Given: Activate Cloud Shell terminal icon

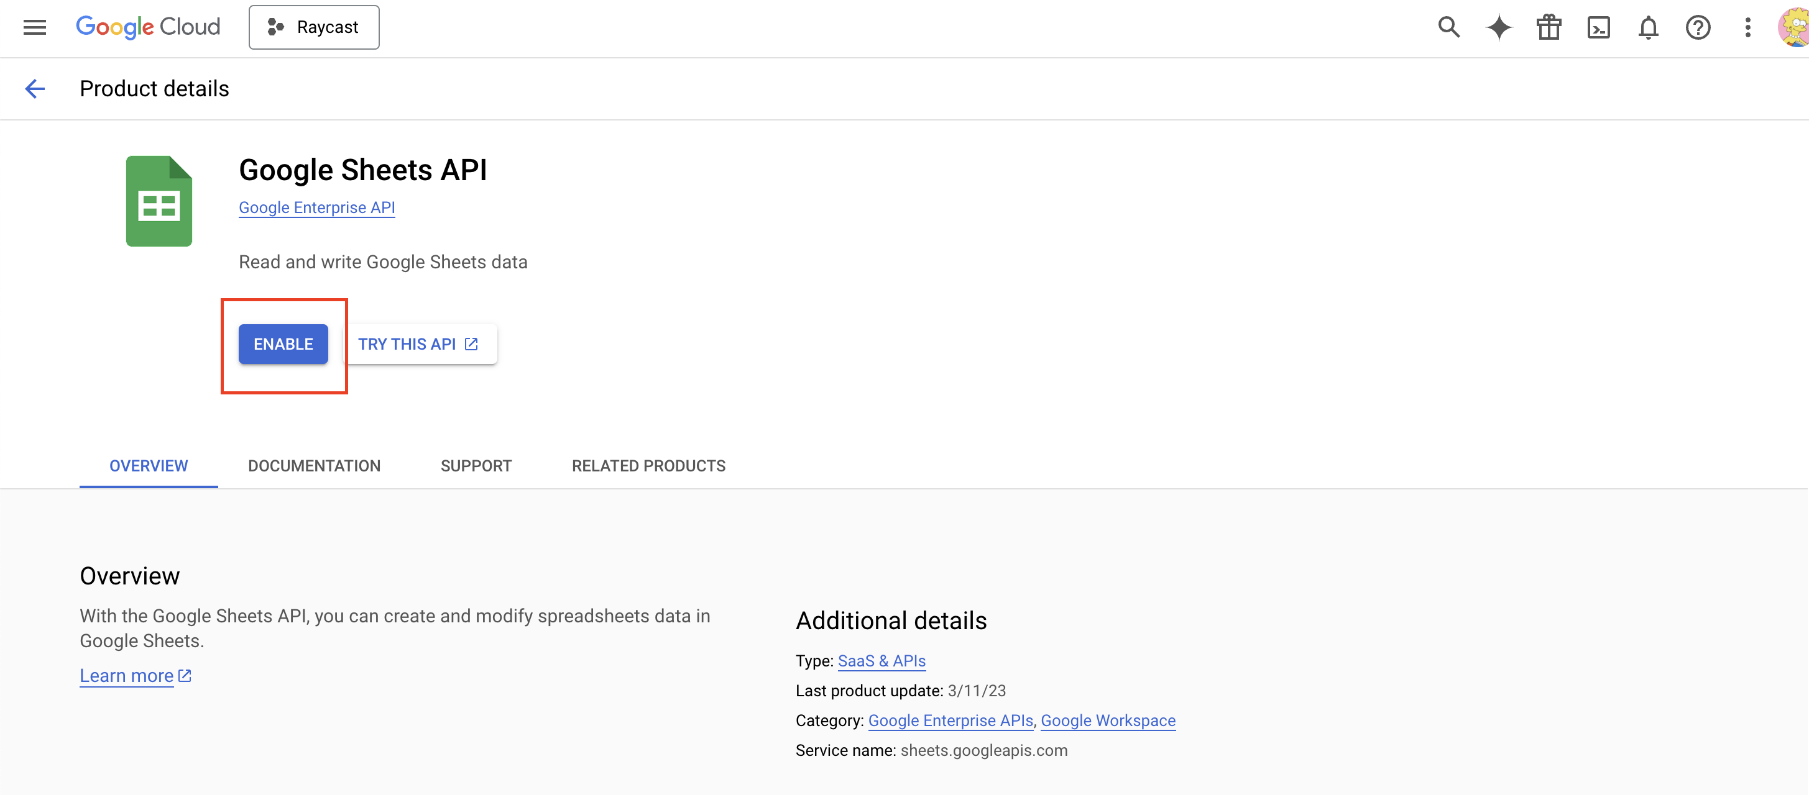Looking at the screenshot, I should (x=1598, y=27).
